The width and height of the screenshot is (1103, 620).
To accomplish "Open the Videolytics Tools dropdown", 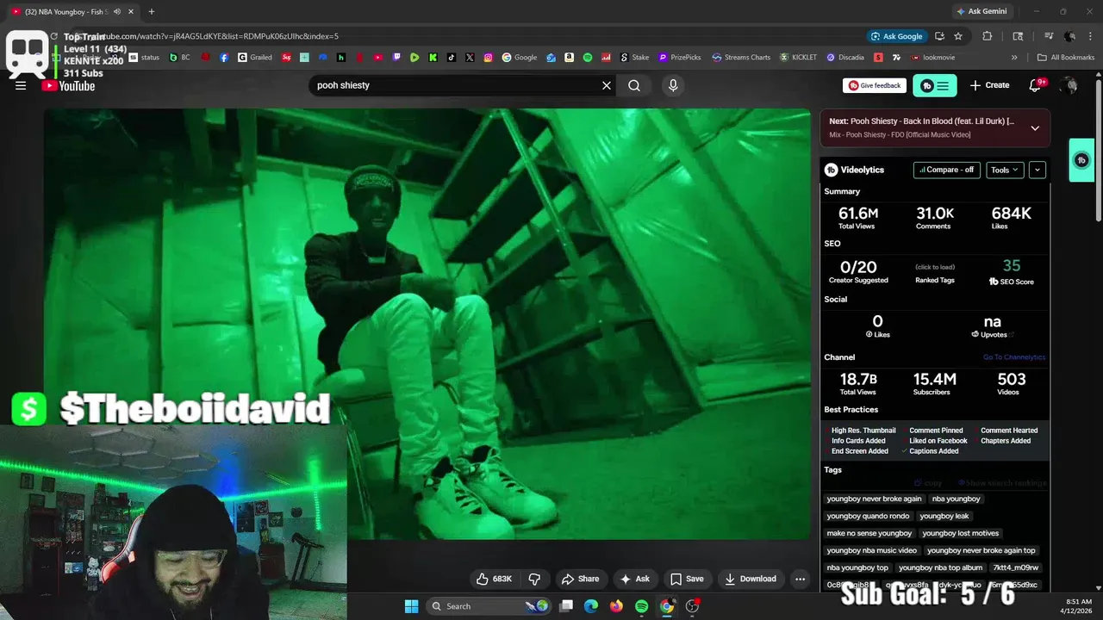I will [x=1005, y=170].
